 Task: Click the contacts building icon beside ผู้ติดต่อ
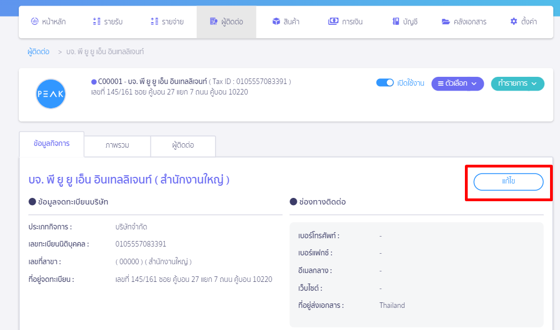point(213,22)
